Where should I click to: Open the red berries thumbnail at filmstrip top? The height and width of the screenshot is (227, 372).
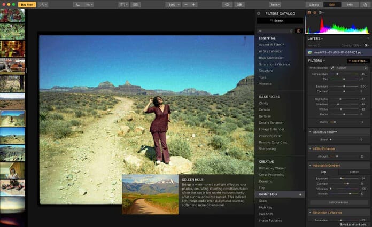click(12, 15)
